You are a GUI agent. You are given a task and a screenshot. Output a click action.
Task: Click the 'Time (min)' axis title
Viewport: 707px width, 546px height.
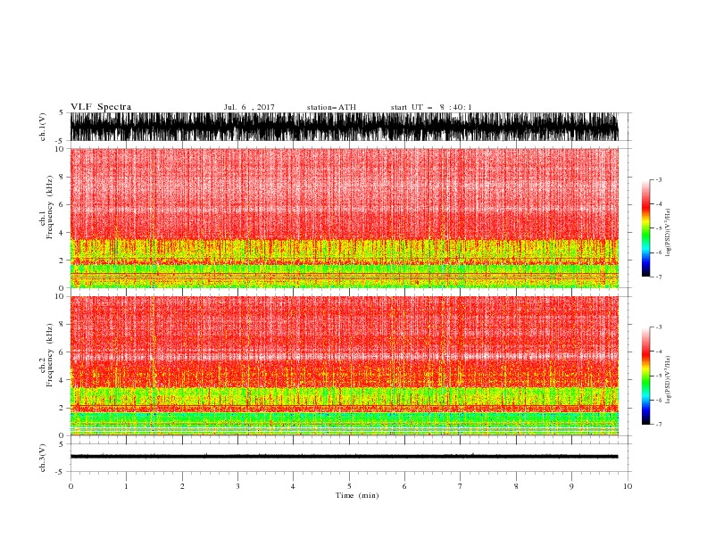357,495
